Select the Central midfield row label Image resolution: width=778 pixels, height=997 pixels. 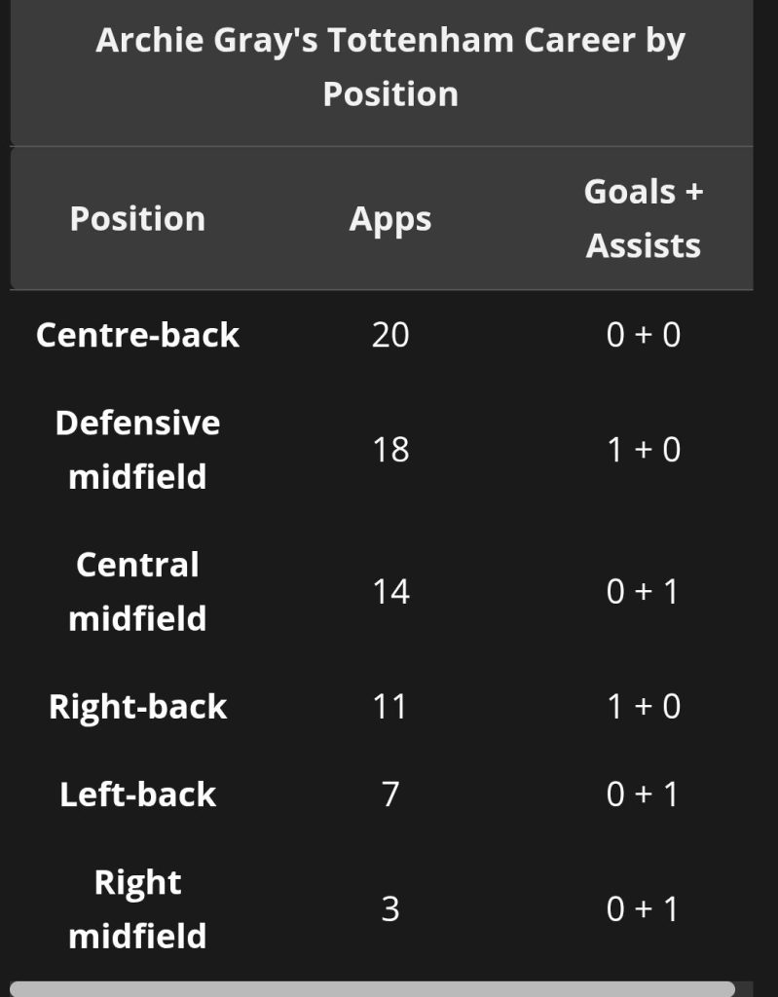click(137, 592)
